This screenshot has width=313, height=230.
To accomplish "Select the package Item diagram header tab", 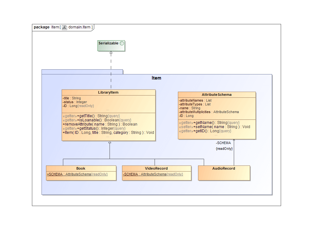I will pyautogui.click(x=63, y=27).
